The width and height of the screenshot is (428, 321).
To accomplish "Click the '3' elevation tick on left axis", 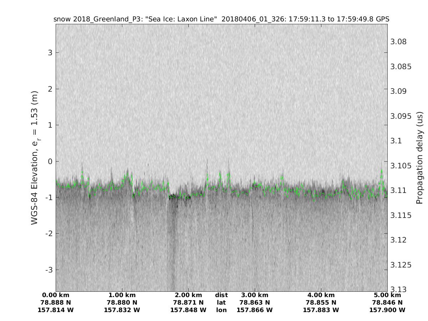I will point(49,53).
